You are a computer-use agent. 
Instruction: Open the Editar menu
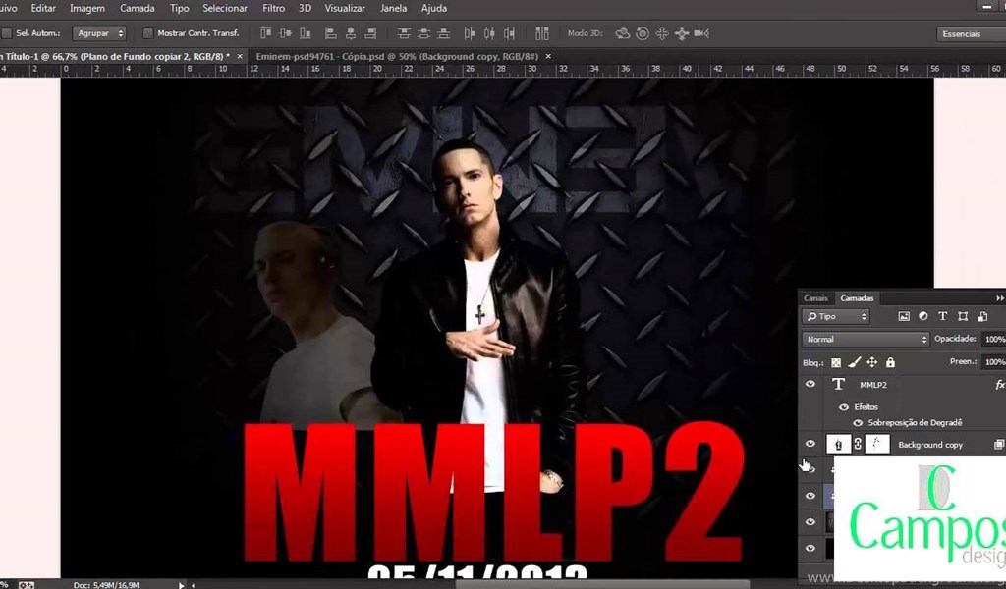point(43,8)
